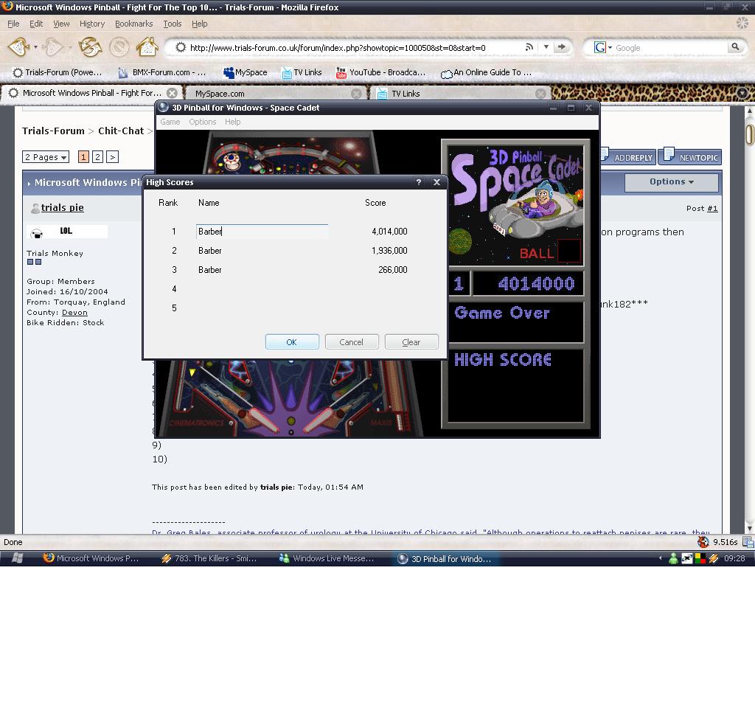
Task: Open the An Online Guide To bookmark
Action: coord(487,72)
